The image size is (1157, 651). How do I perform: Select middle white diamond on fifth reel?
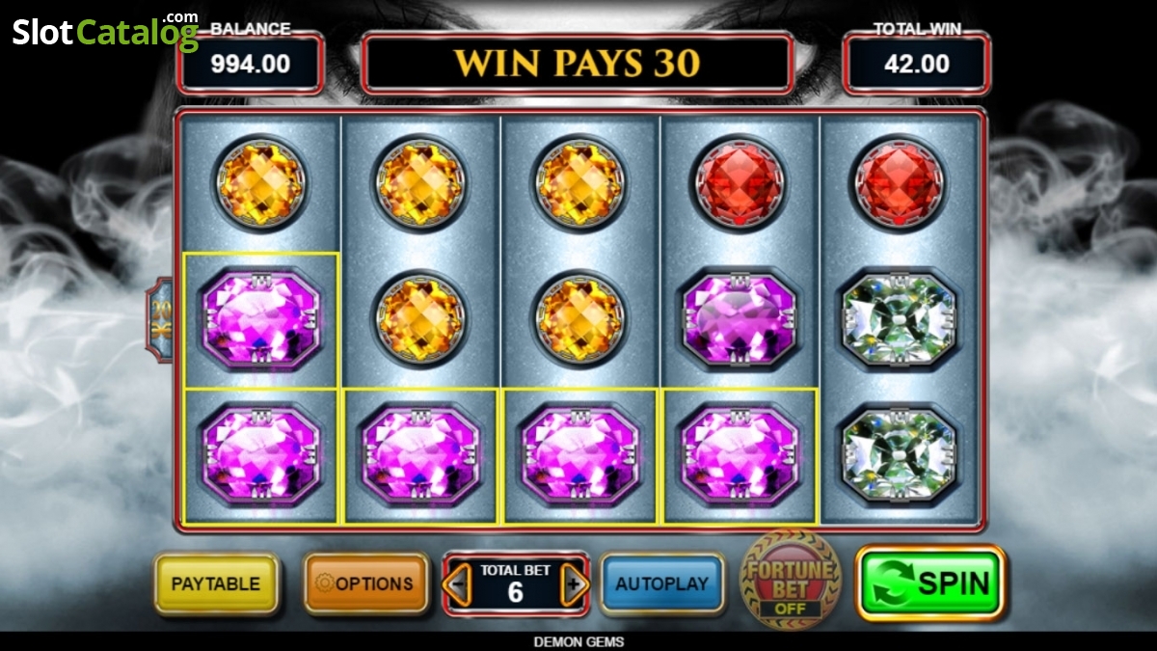click(900, 318)
